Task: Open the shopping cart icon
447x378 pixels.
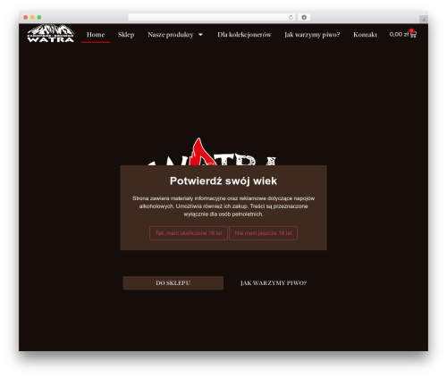Action: pyautogui.click(x=413, y=35)
